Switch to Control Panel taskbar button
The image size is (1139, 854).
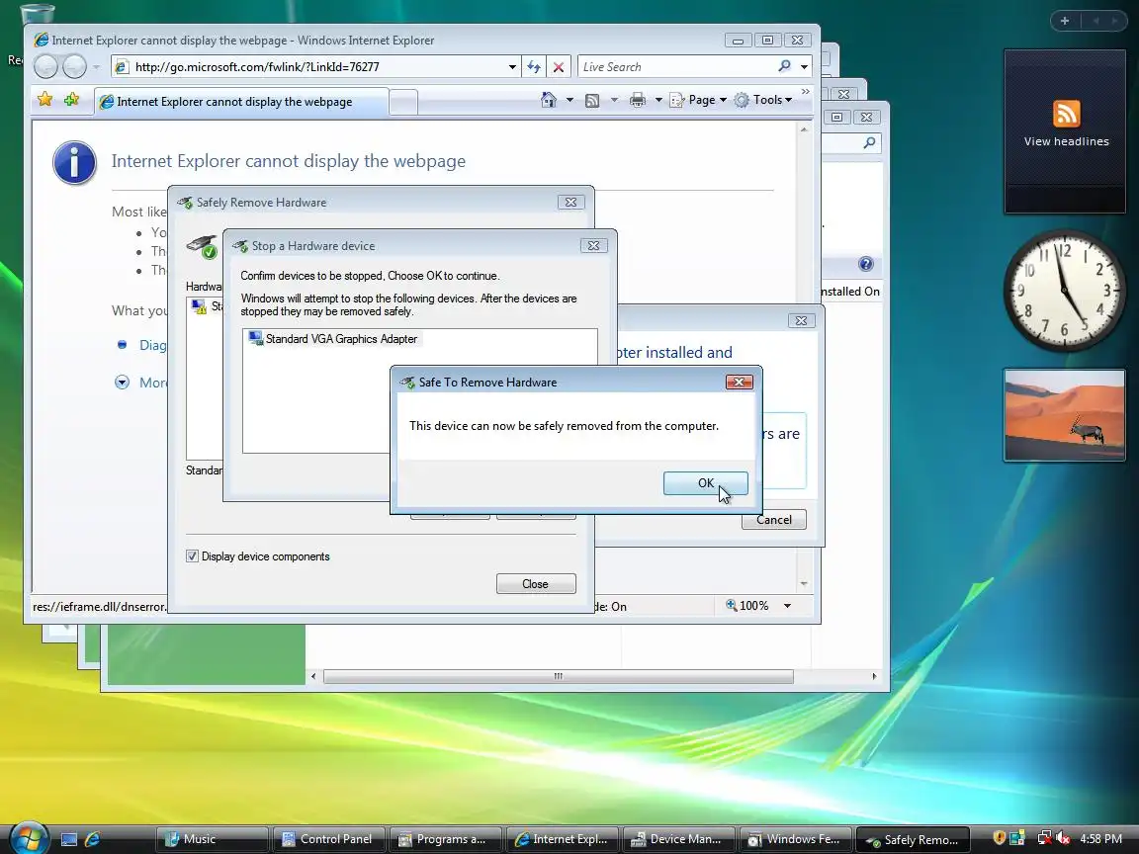point(328,839)
